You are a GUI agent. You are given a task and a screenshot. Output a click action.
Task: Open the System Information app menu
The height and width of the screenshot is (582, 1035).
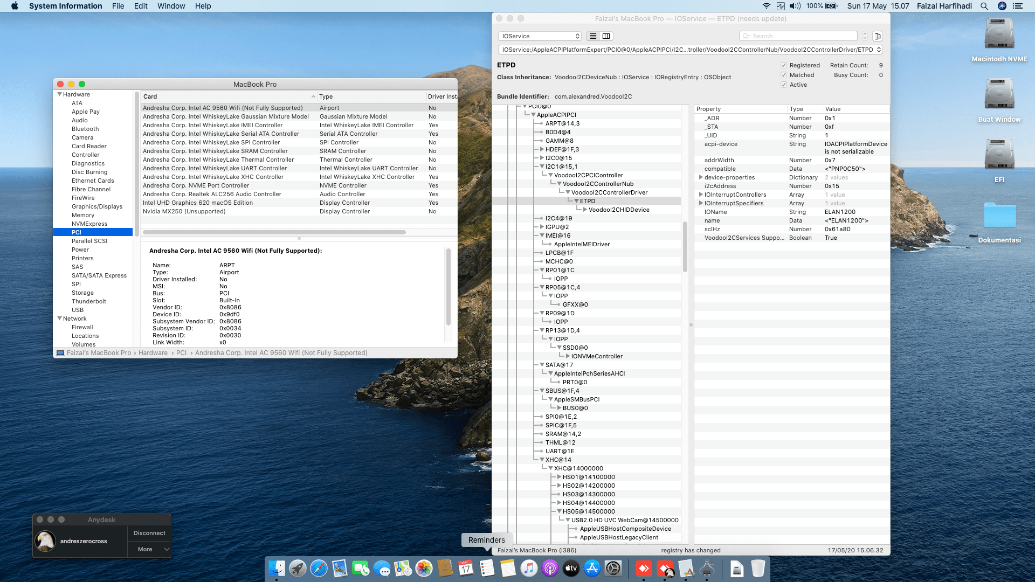pos(65,6)
